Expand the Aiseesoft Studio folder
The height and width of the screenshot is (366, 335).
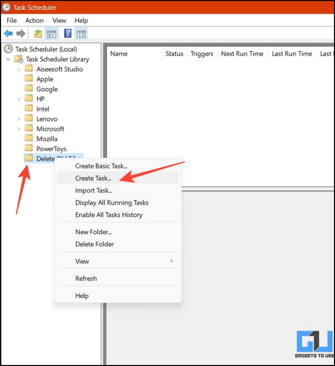point(19,69)
